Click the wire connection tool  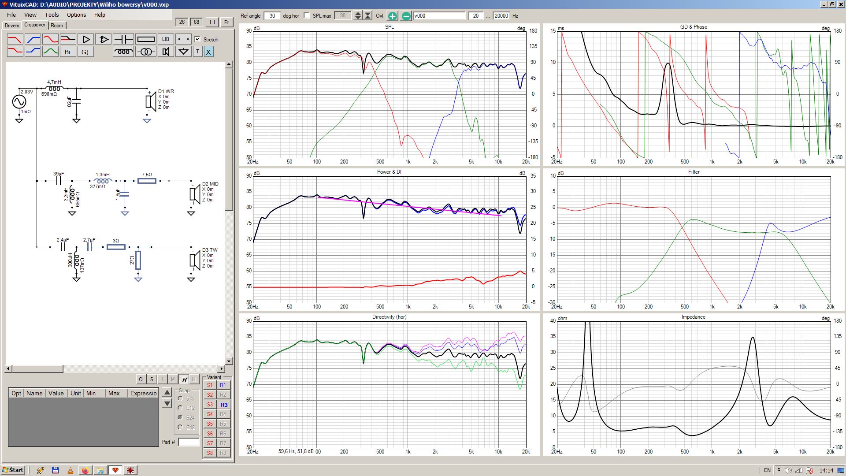(183, 39)
